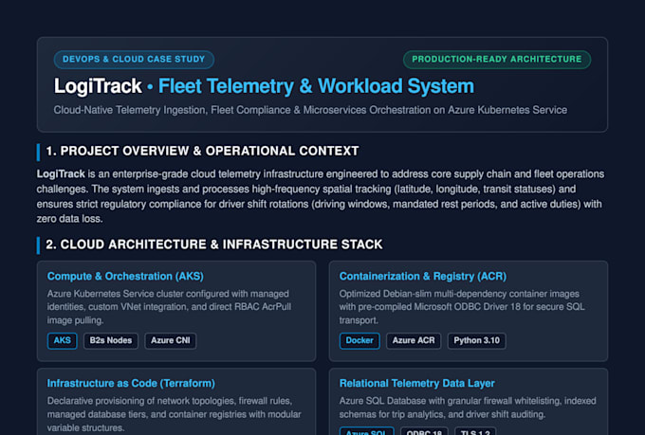Click the 'Optimized Debian-slim multi-dependency' description
645x435 pixels.
coord(462,307)
